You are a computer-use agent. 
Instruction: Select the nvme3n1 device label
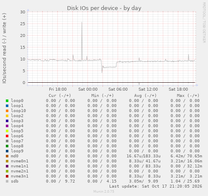[20, 176]
